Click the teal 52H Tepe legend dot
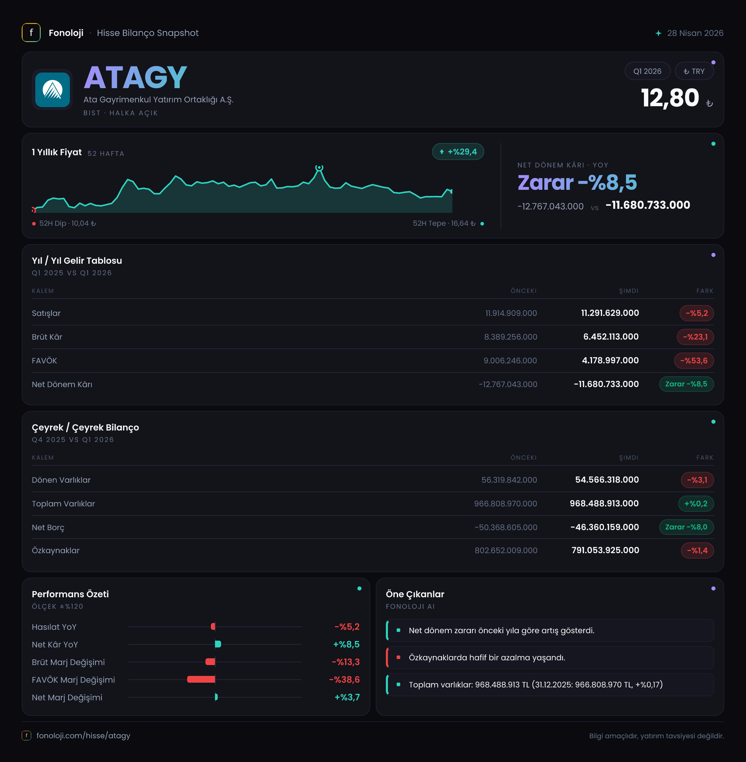This screenshot has height=762, width=746. tap(482, 224)
